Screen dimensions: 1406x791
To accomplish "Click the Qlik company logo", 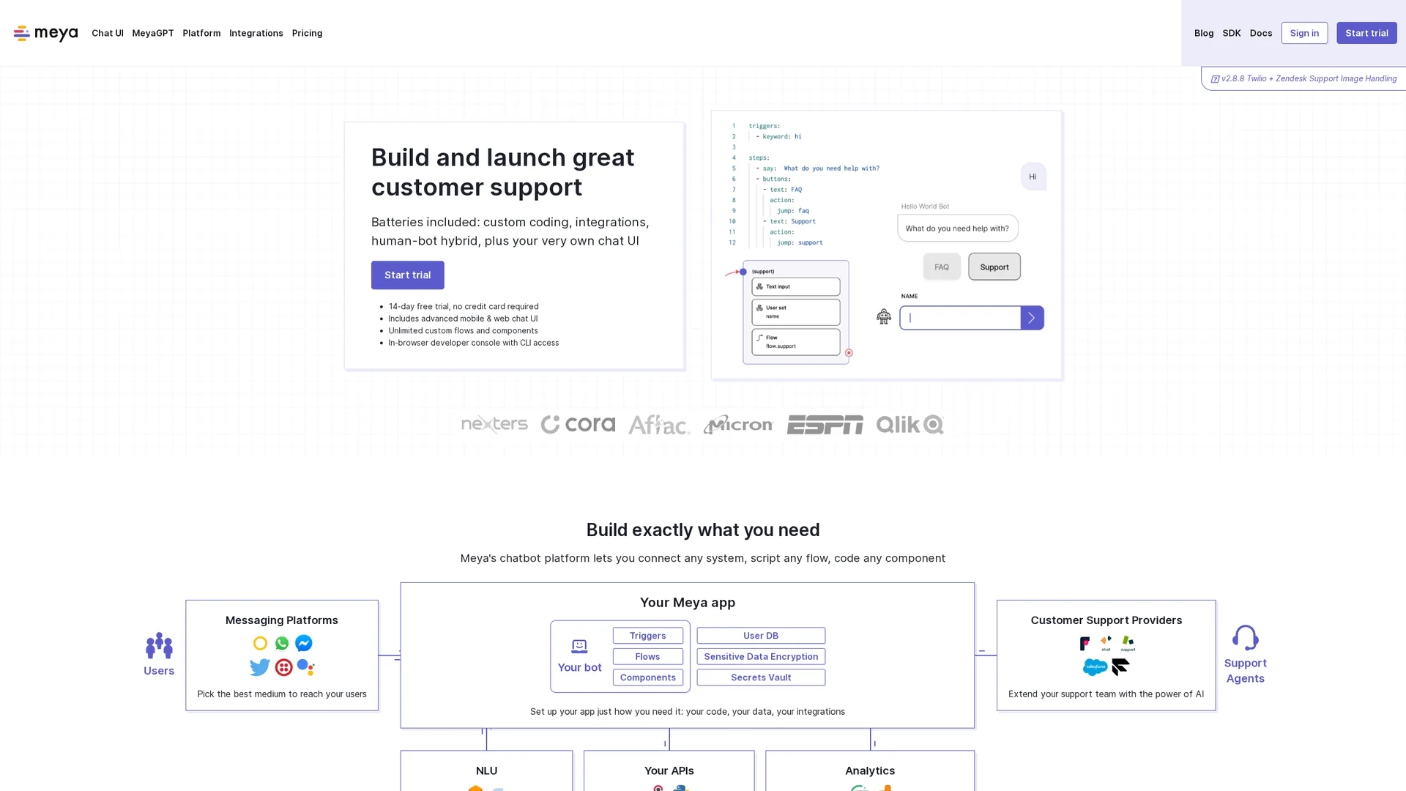I will point(910,424).
